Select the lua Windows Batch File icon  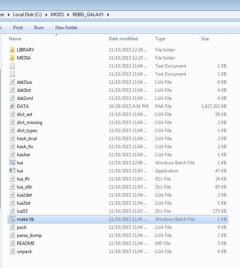click(x=12, y=163)
